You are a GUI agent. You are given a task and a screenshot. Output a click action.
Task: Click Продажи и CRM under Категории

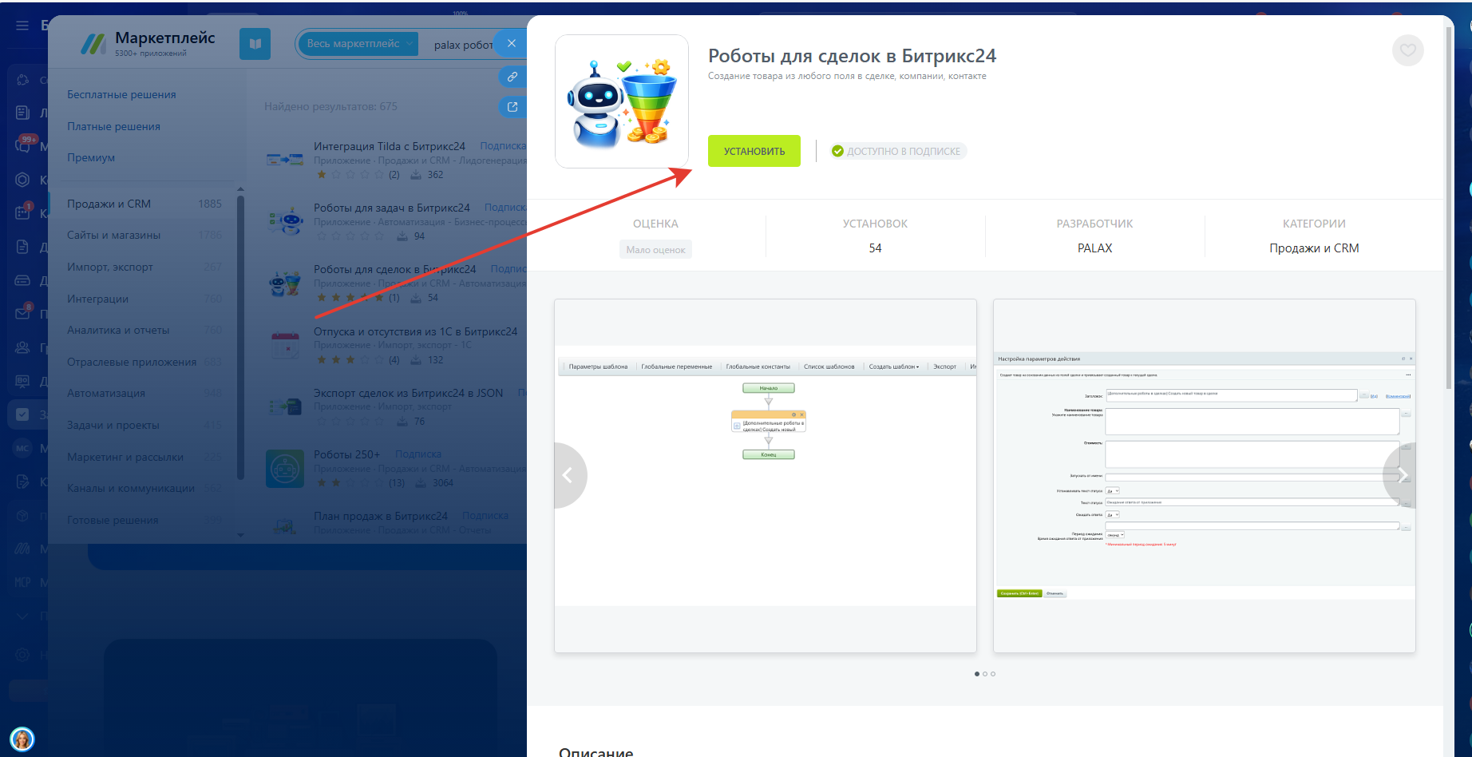(1314, 248)
